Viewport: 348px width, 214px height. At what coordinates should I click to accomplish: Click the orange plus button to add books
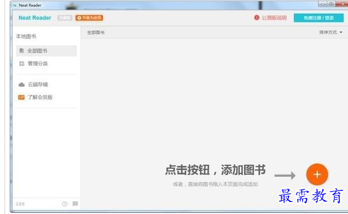[x=317, y=175]
